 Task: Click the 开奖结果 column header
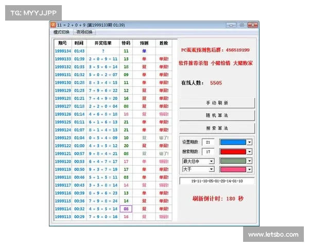[103, 43]
